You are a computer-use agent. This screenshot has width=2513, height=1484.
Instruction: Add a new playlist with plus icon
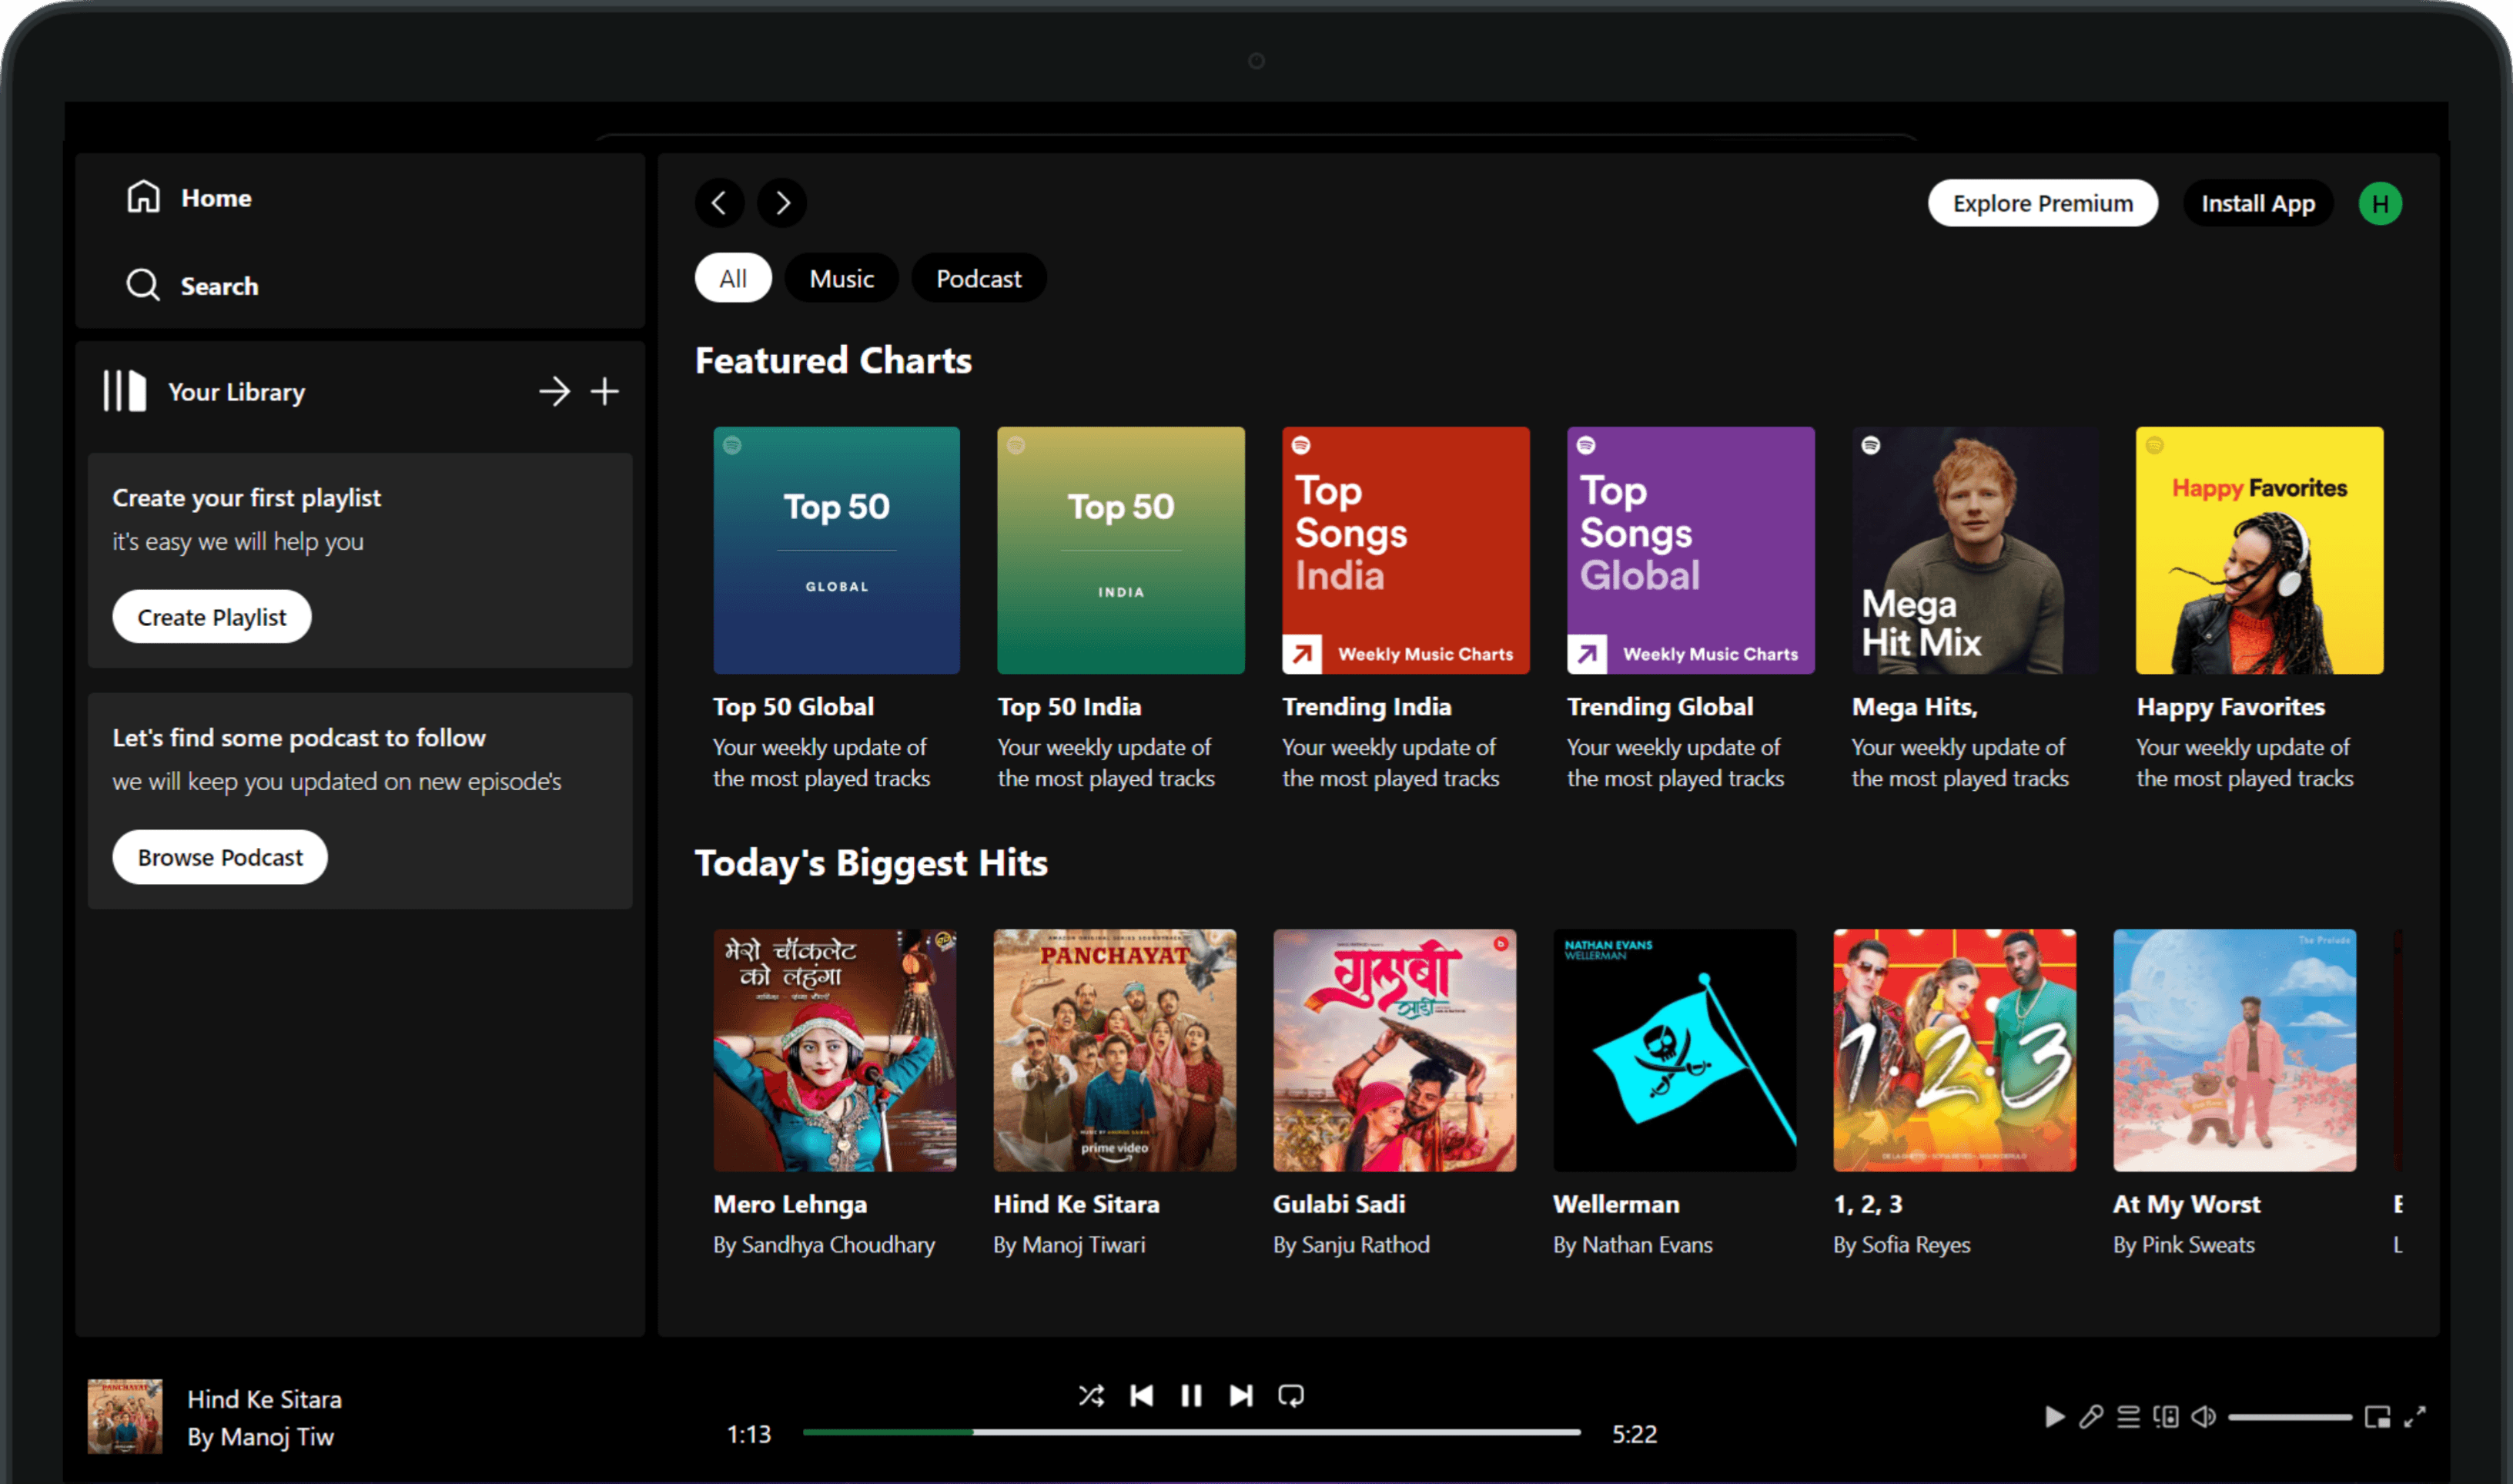pyautogui.click(x=604, y=391)
